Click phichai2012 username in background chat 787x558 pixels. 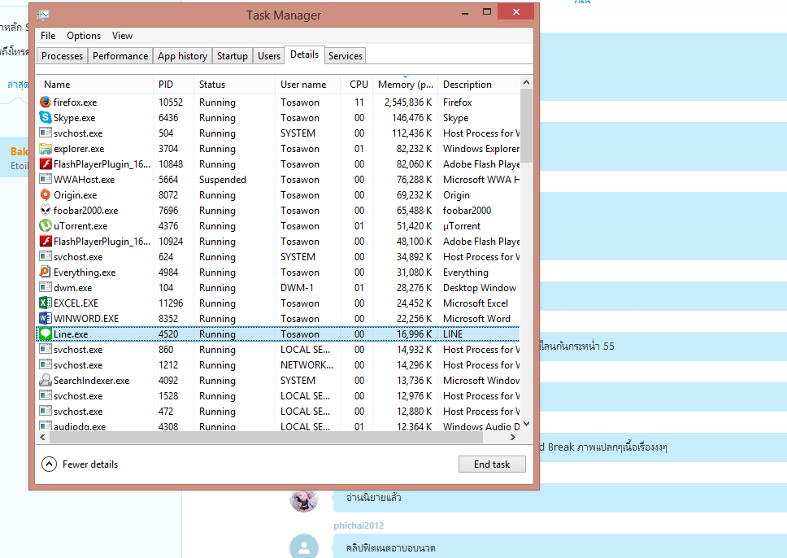tap(359, 525)
